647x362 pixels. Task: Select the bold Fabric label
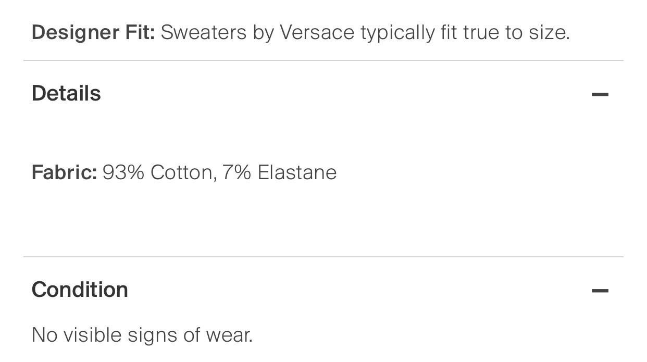click(65, 172)
